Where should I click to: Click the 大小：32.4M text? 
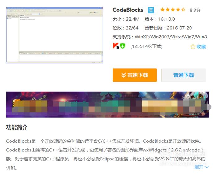(x=126, y=19)
